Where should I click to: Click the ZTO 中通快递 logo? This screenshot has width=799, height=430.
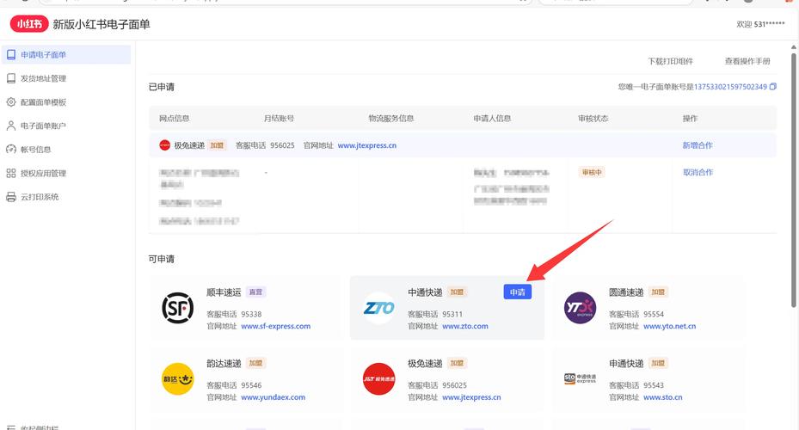click(x=378, y=308)
